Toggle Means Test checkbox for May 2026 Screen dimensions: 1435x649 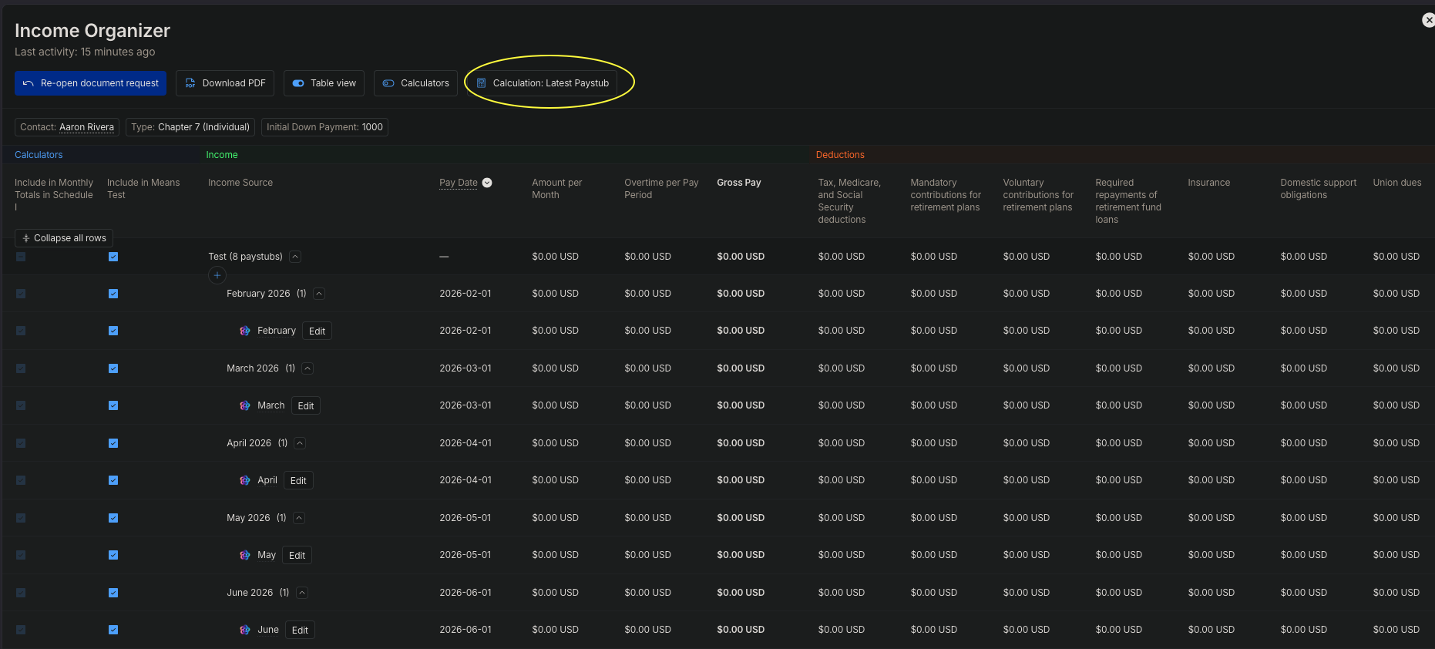pos(113,518)
